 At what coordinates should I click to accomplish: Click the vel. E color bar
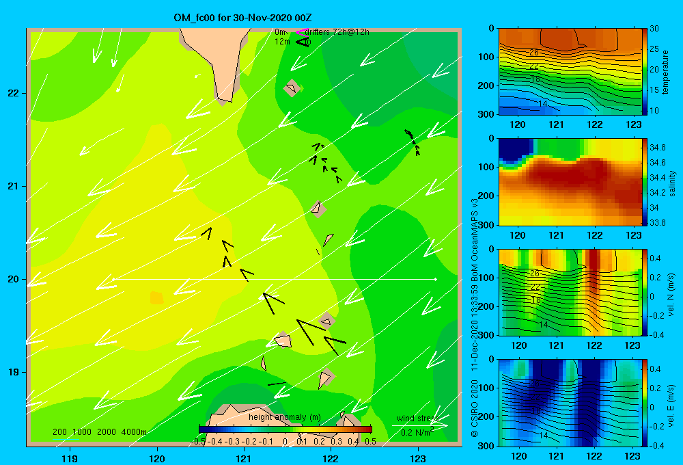645,403
